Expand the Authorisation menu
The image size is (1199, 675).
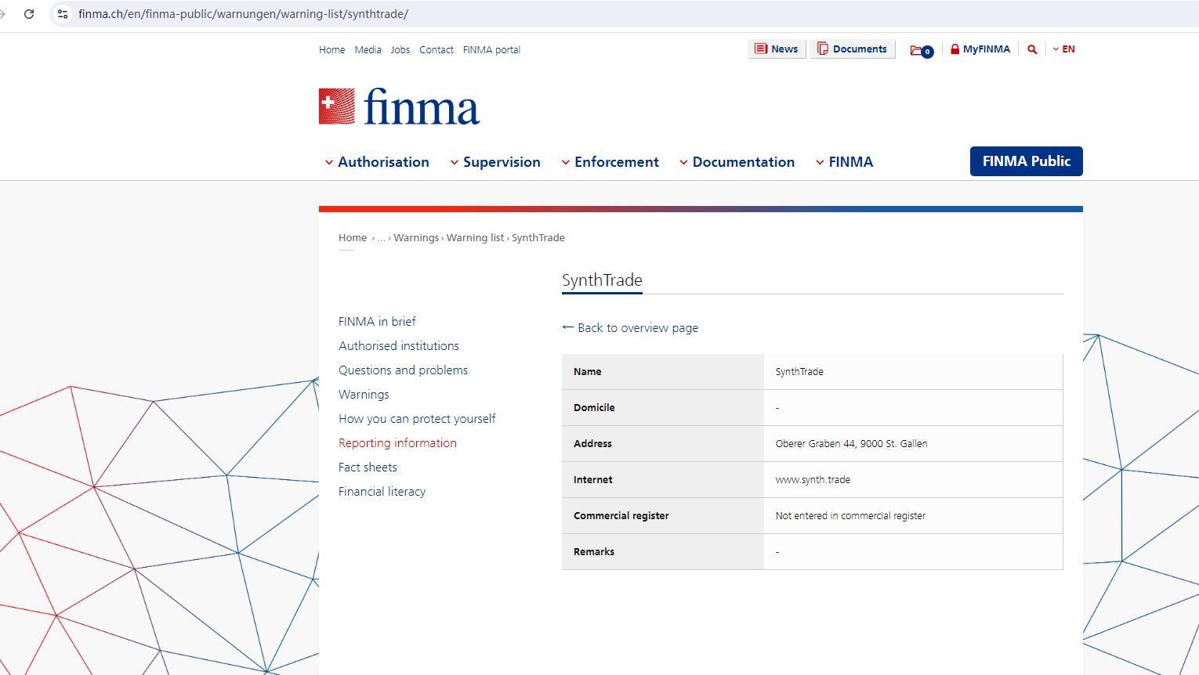pyautogui.click(x=377, y=162)
